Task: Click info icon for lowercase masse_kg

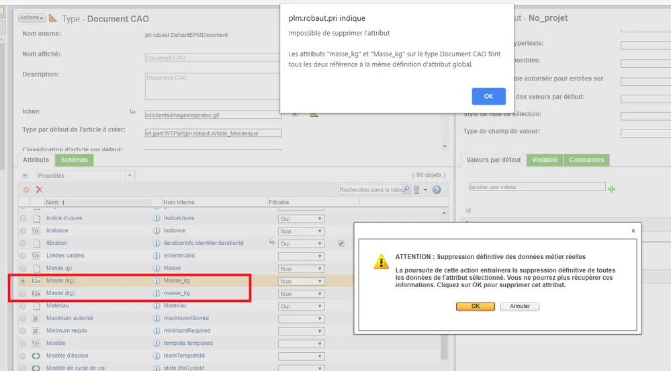Action: pos(156,293)
